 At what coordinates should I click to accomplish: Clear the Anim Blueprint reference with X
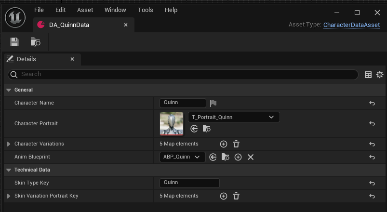pyautogui.click(x=251, y=157)
